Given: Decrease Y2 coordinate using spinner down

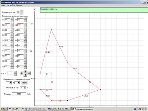Looking at the screenshot, I should coord(25,26).
